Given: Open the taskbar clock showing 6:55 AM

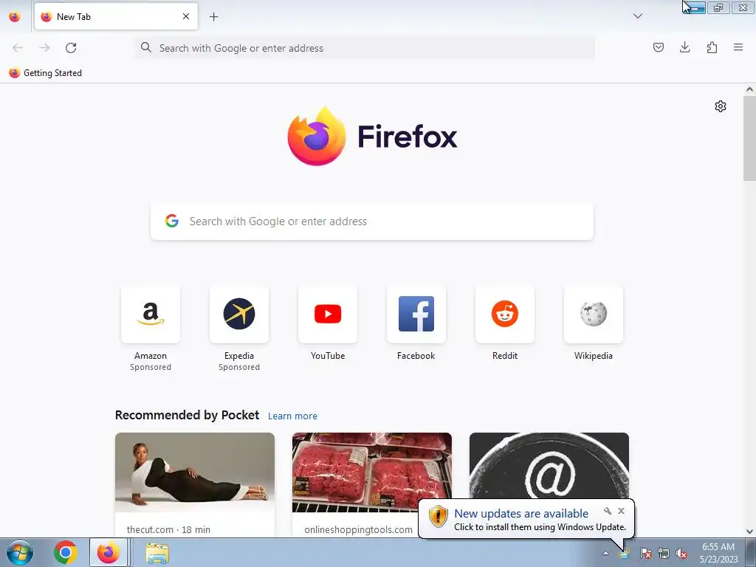Looking at the screenshot, I should [718, 553].
